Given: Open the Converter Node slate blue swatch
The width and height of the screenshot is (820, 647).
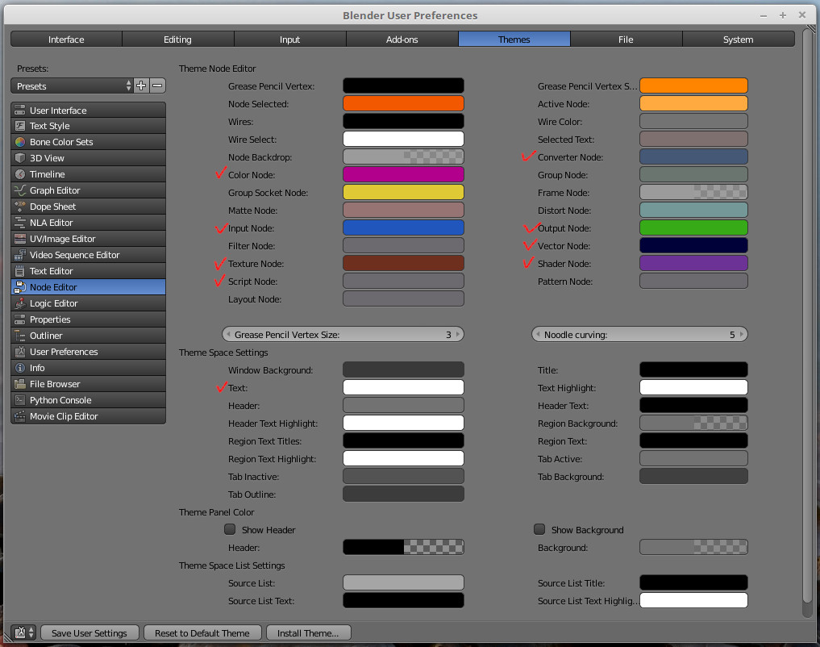Looking at the screenshot, I should (693, 157).
